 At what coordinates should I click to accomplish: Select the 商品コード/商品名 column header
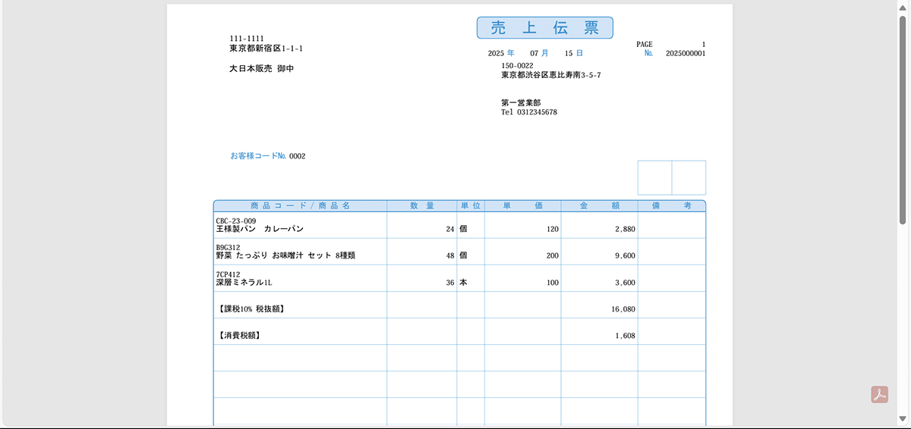click(300, 205)
